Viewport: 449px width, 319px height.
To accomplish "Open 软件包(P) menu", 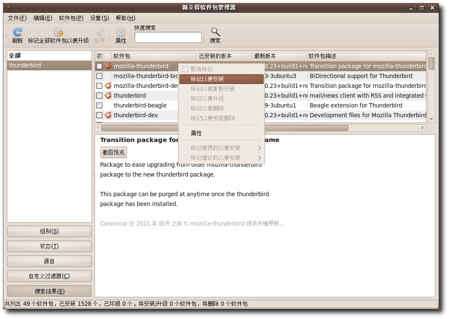I will pyautogui.click(x=71, y=18).
